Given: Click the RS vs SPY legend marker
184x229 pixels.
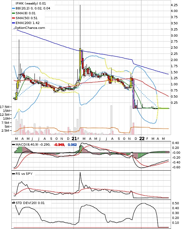Looking at the screenshot, I should pyautogui.click(x=13, y=174).
